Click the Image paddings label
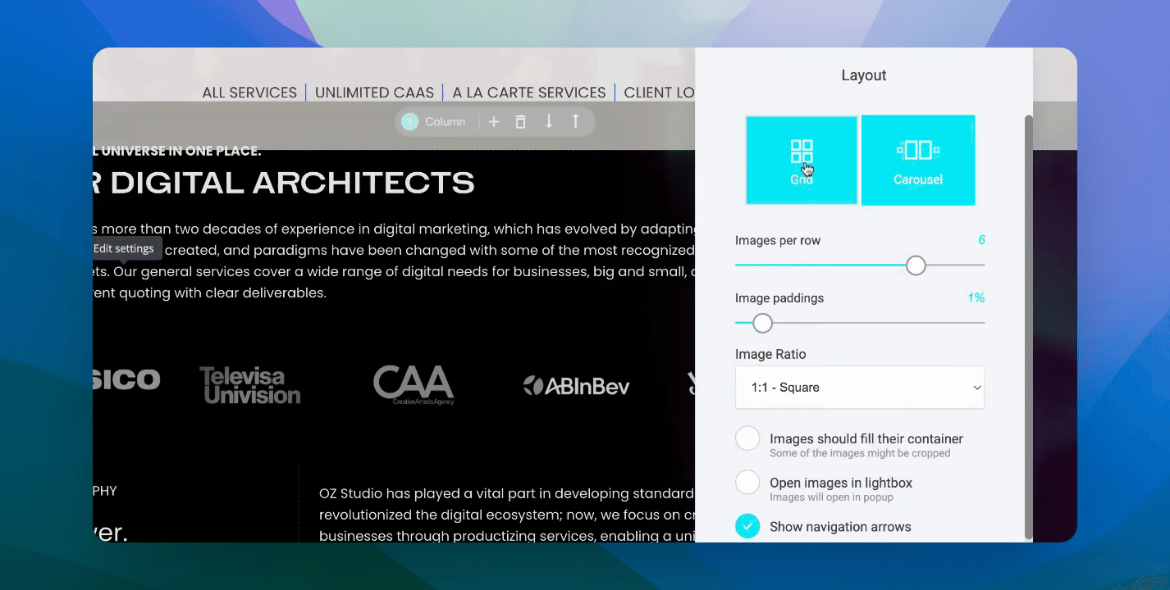Image resolution: width=1170 pixels, height=590 pixels. point(779,298)
